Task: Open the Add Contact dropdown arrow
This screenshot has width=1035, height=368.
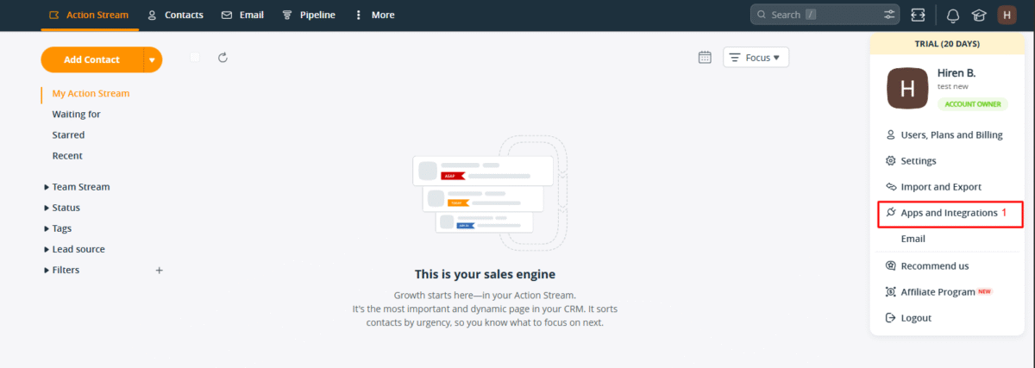Action: click(x=153, y=59)
